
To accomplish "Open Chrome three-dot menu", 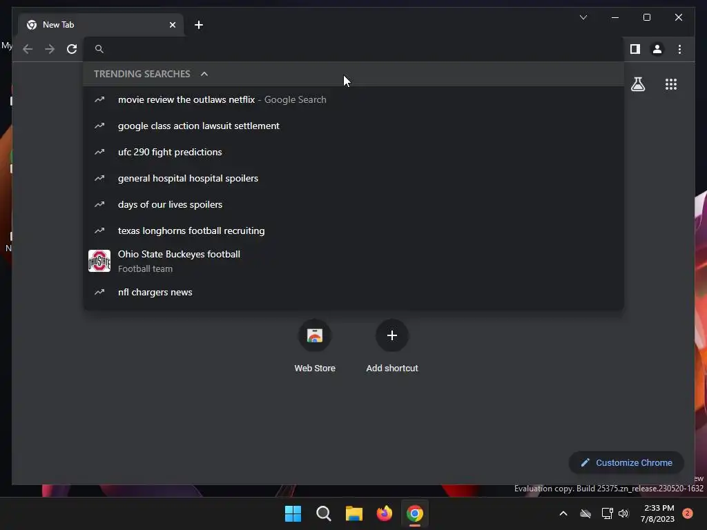I will [679, 49].
